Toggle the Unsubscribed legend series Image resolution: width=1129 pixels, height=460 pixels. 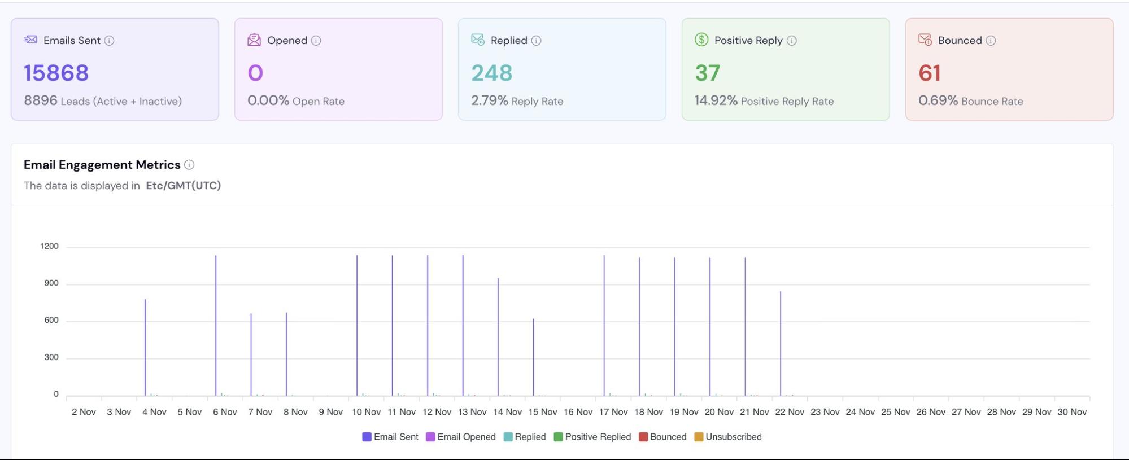[x=728, y=437]
